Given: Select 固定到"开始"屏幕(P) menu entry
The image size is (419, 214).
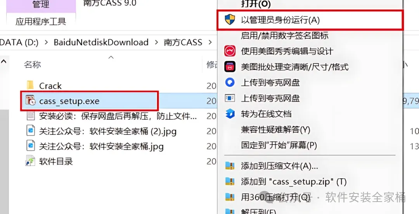Looking at the screenshot, I should (279, 145).
